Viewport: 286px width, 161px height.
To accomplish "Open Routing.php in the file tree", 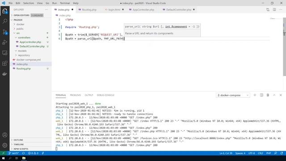I will (24, 68).
